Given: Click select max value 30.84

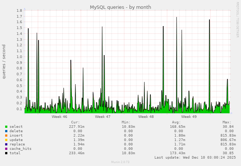Looking at the screenshot, I should click(x=228, y=127).
